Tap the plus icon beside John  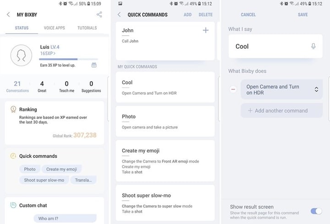tap(205, 30)
